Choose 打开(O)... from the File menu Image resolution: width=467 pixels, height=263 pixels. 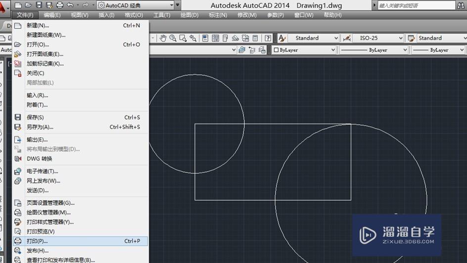coord(81,44)
